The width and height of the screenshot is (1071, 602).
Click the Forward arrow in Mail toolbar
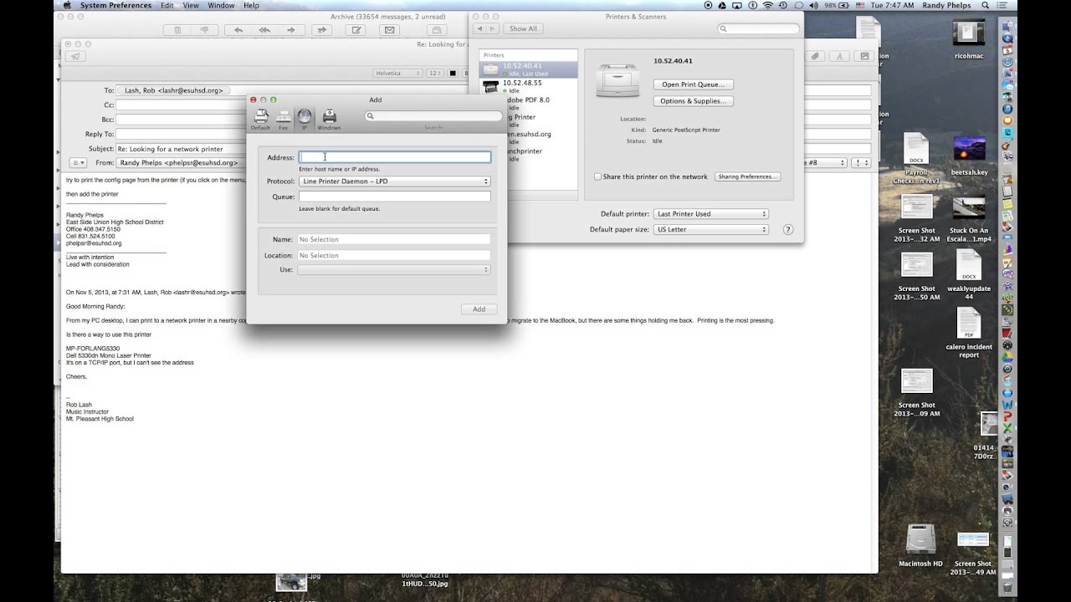[291, 30]
